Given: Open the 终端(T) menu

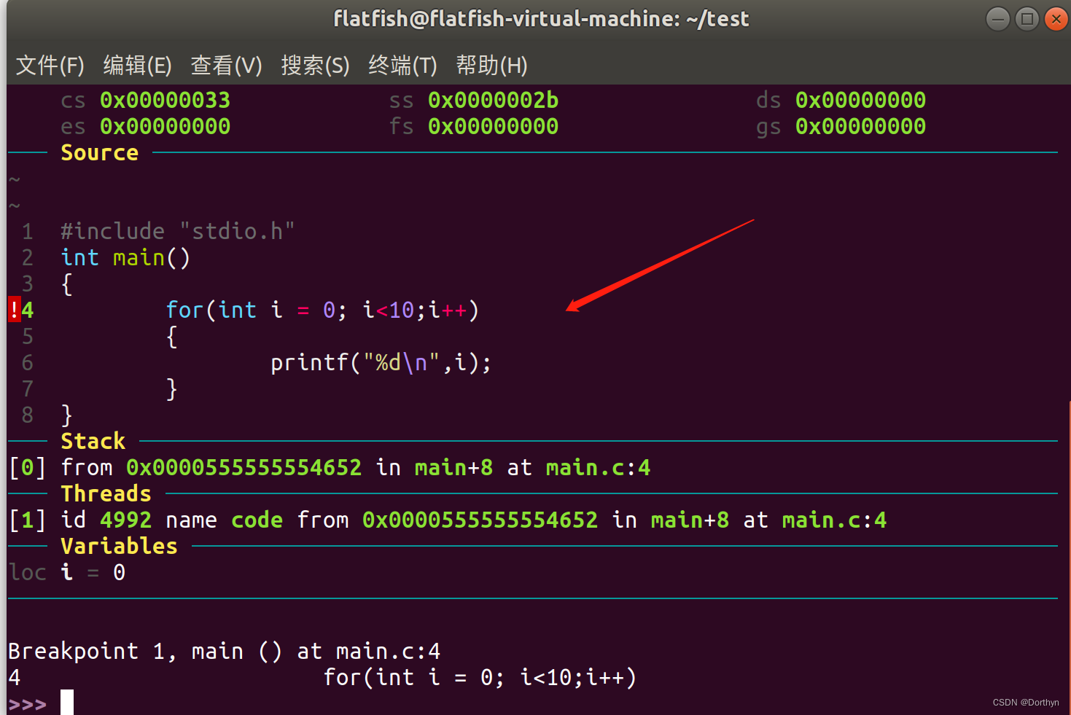Looking at the screenshot, I should [402, 66].
